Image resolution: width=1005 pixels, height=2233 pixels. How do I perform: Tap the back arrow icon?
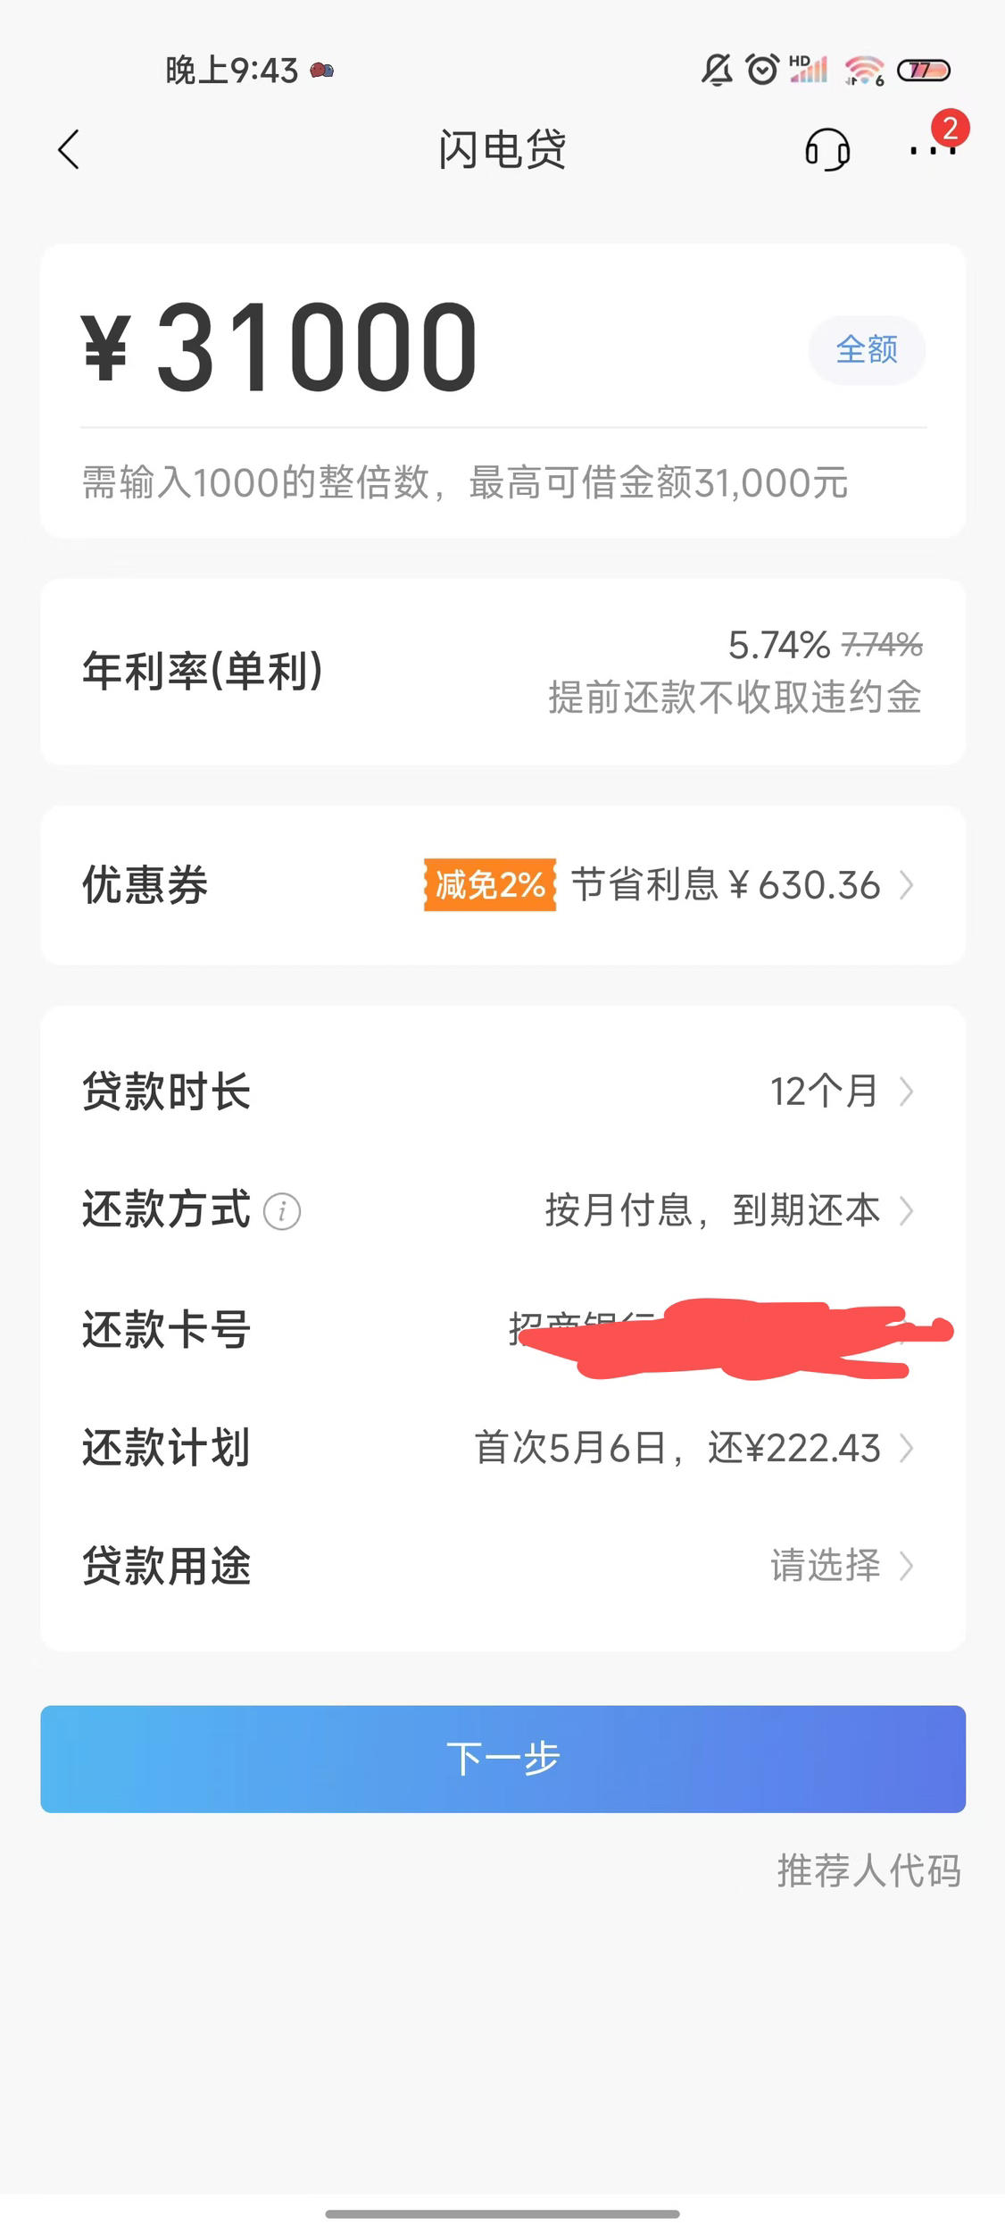69,149
